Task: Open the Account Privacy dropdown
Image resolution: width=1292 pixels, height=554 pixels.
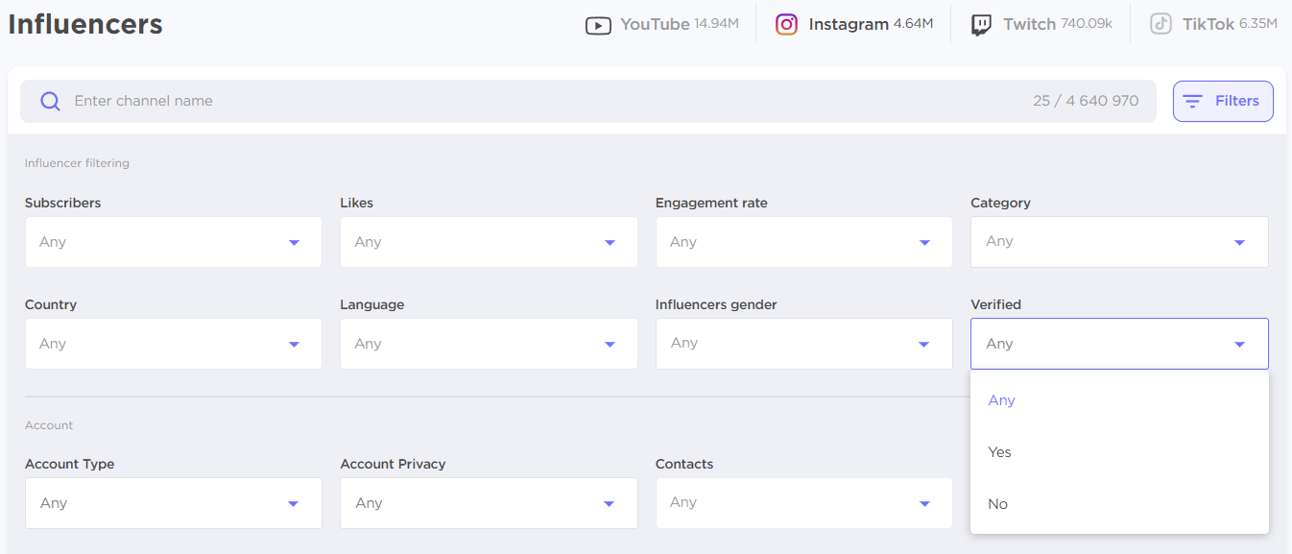Action: (489, 503)
